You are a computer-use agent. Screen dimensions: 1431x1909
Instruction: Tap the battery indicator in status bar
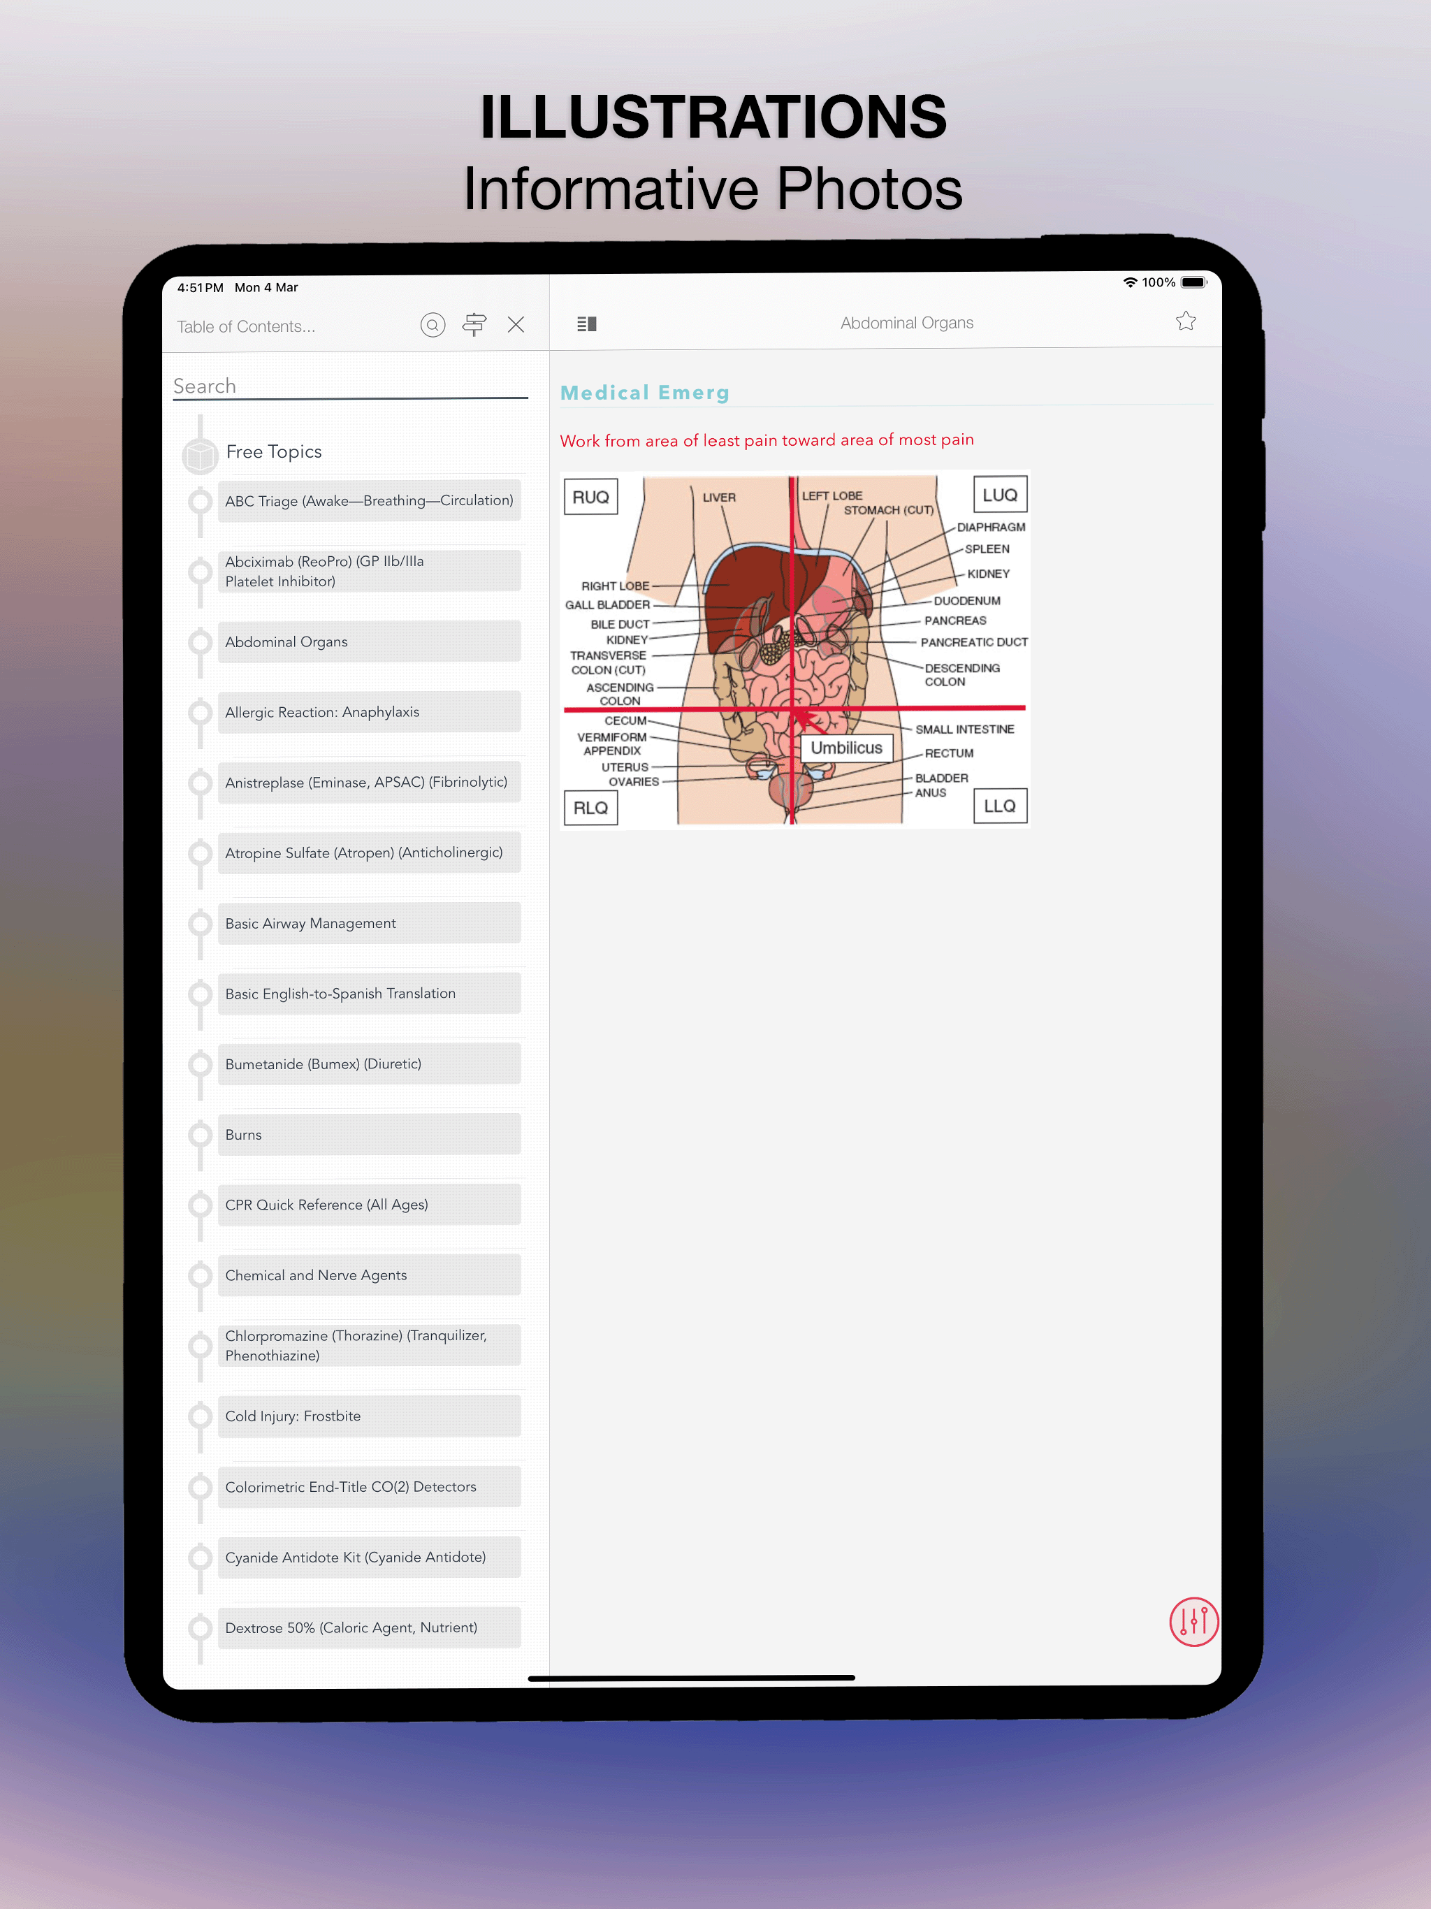point(1193,282)
